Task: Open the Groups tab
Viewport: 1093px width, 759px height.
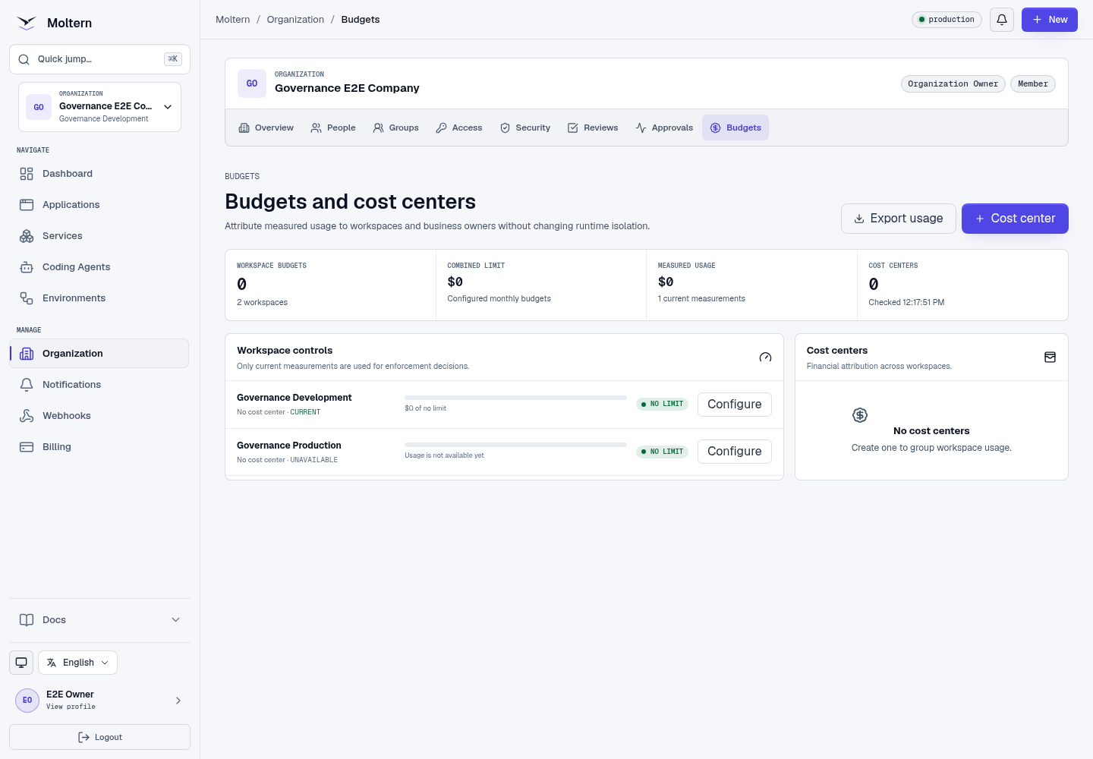Action: pos(396,128)
